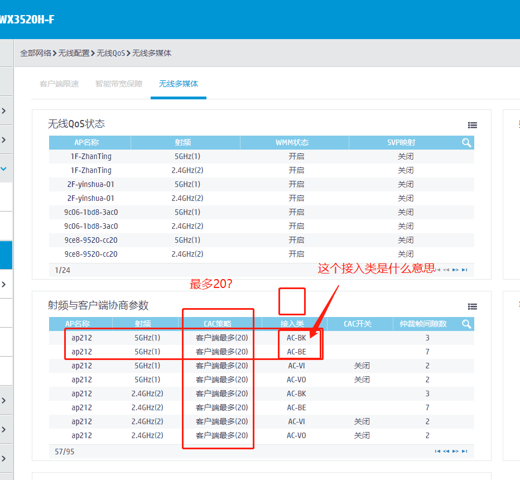Viewport: 520px width, 480px height.
Task: Click 客户端最多(20) in 5GHz AC-VO row
Action: tap(222, 380)
